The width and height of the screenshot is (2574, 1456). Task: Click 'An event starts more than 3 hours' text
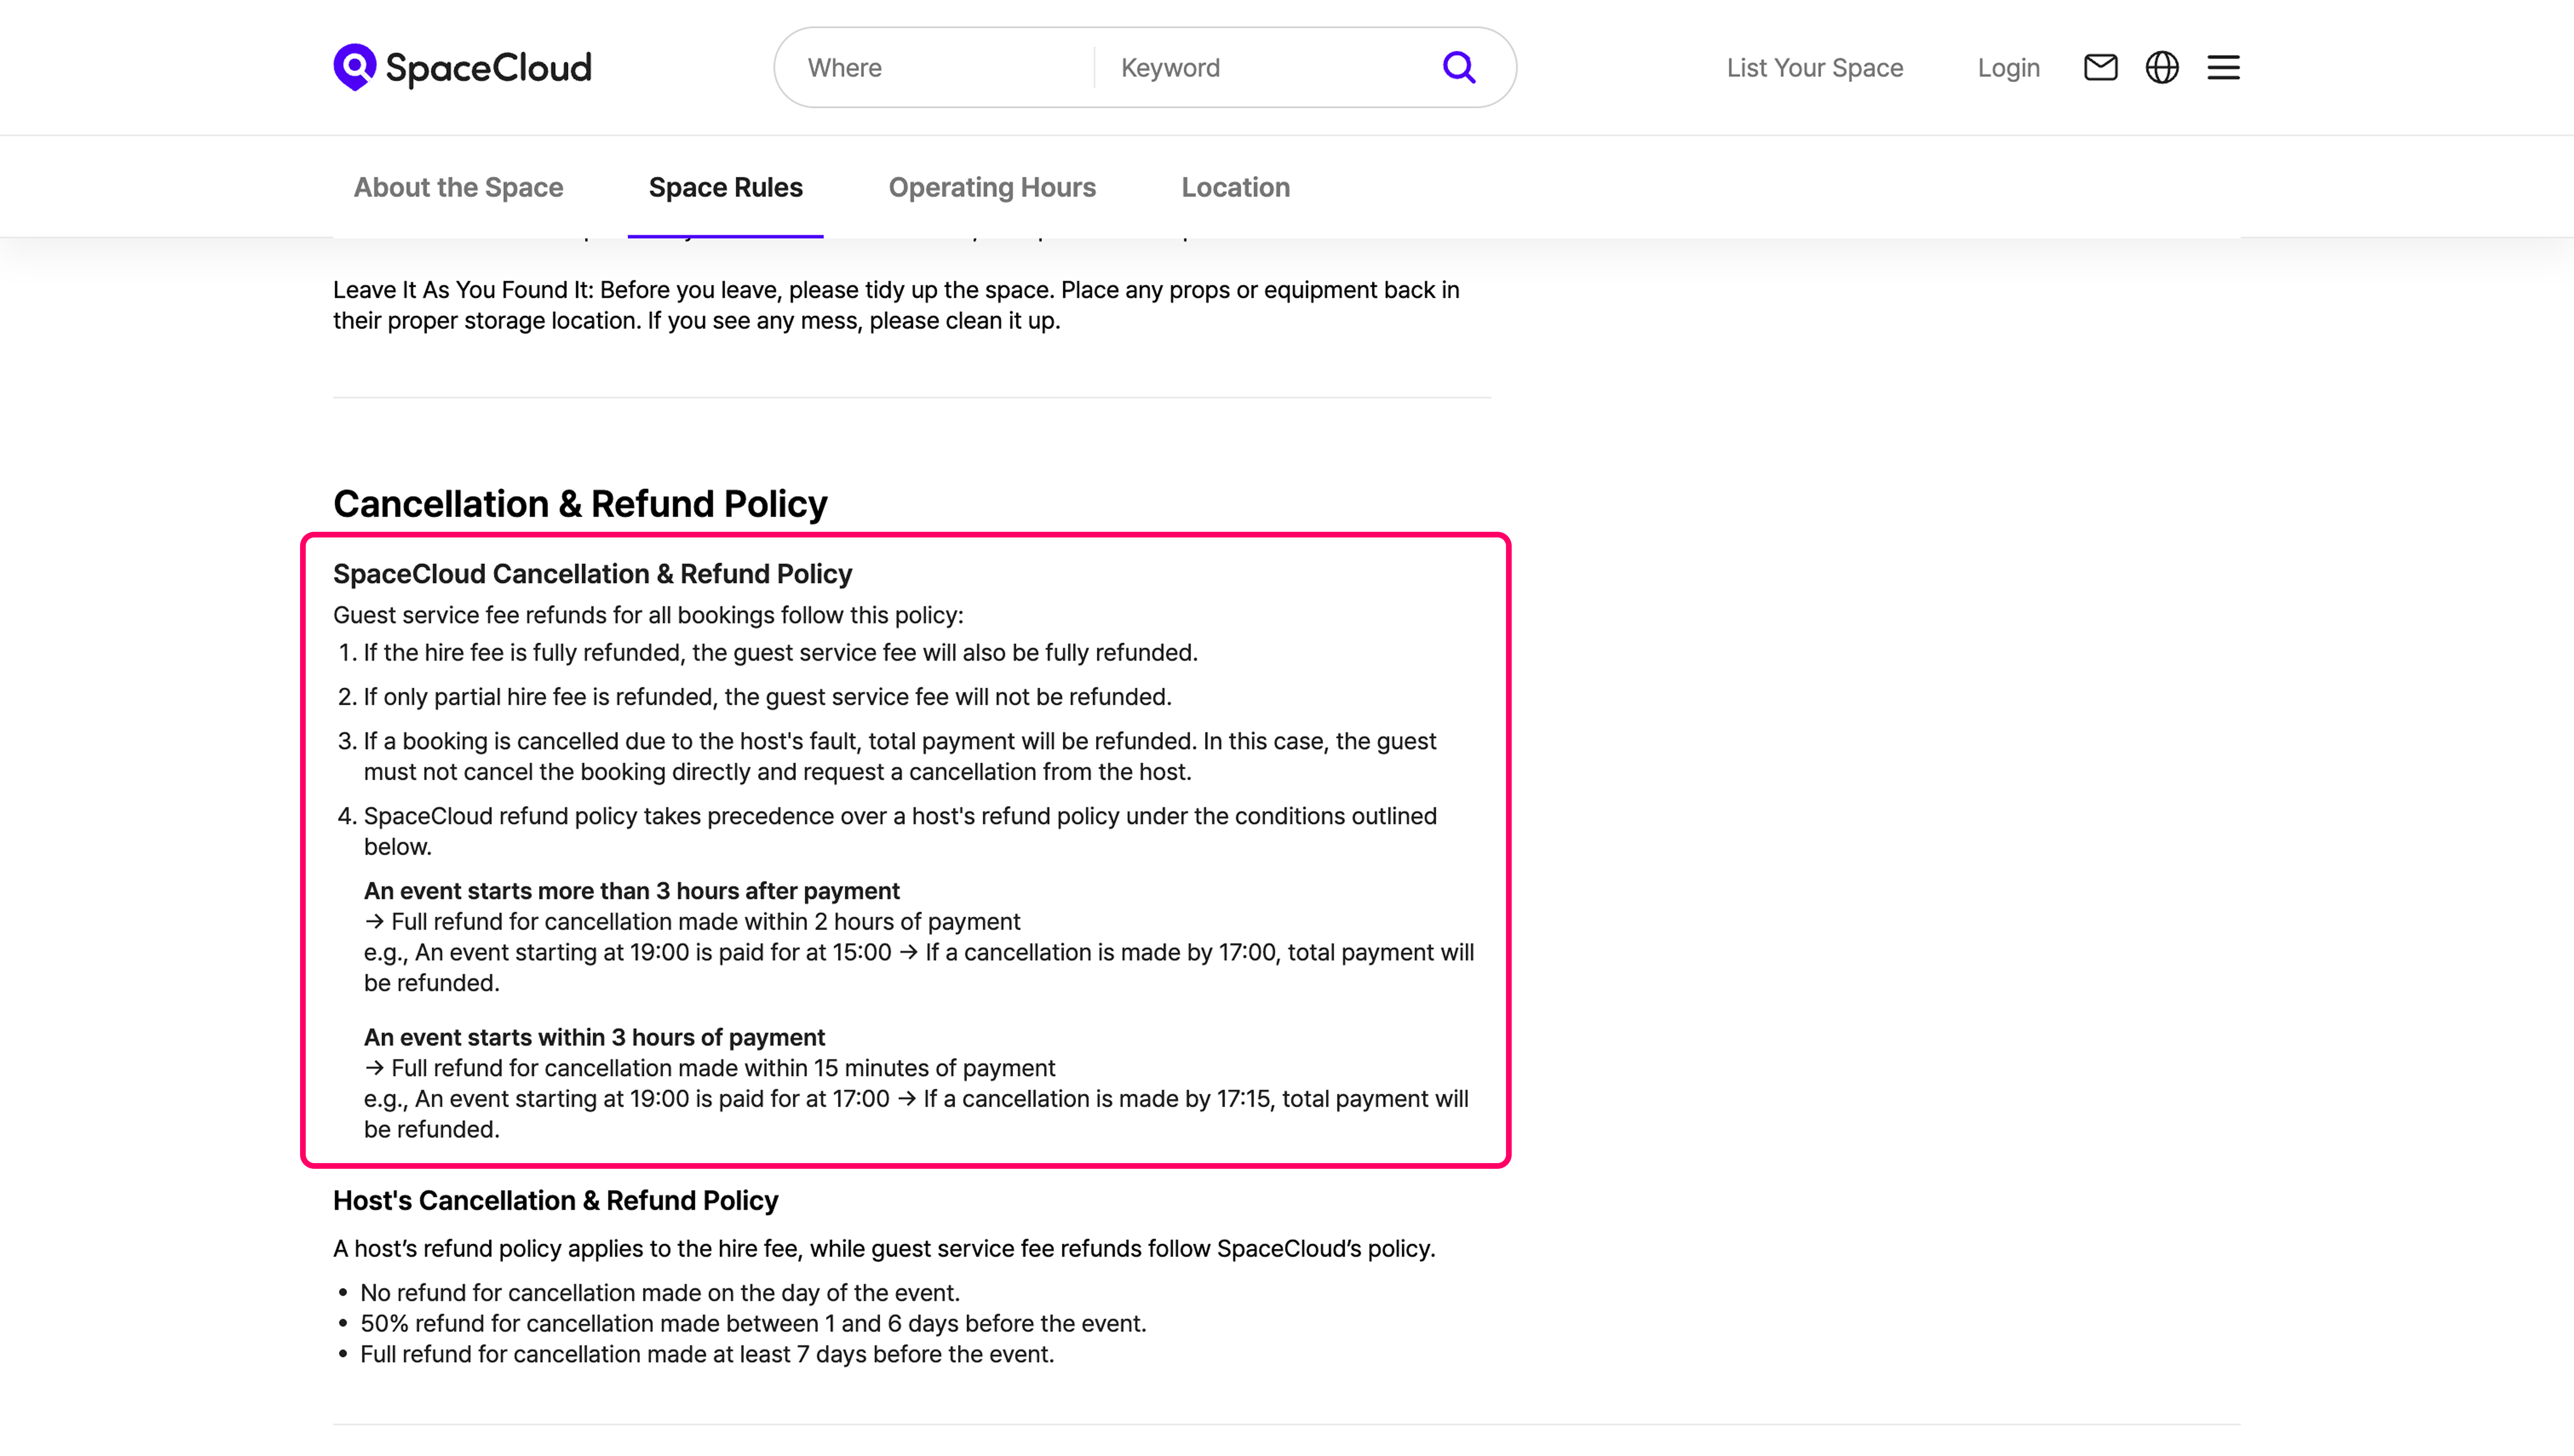(x=631, y=891)
